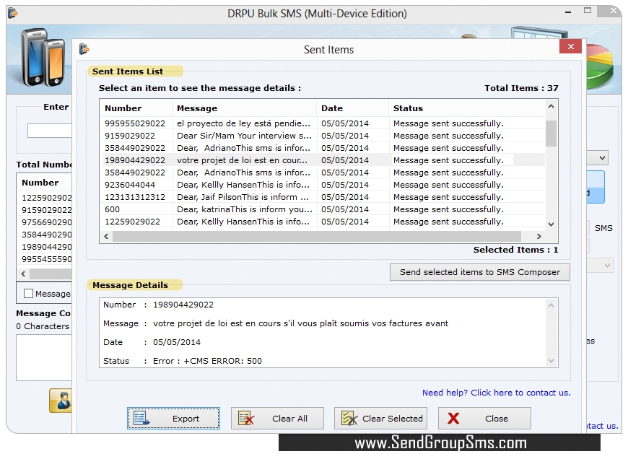Sort sent items by Date column header
The image size is (628, 454).
352,108
